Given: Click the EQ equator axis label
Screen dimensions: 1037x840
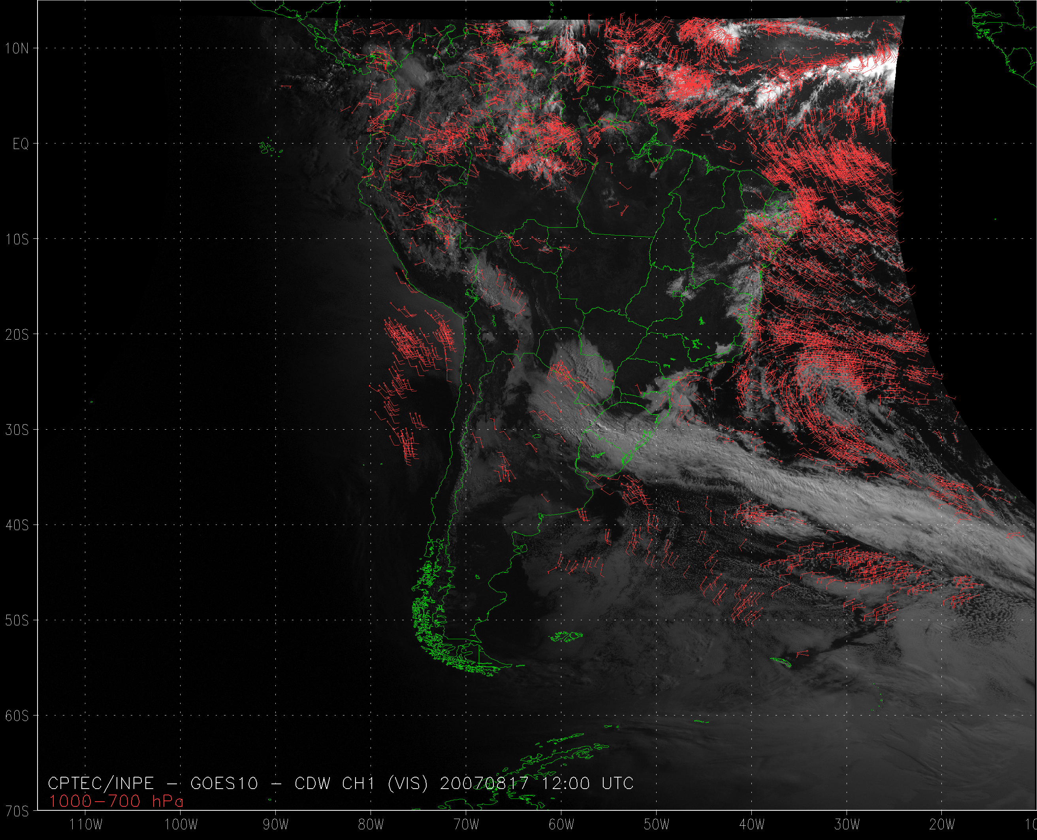Looking at the screenshot, I should [x=21, y=144].
